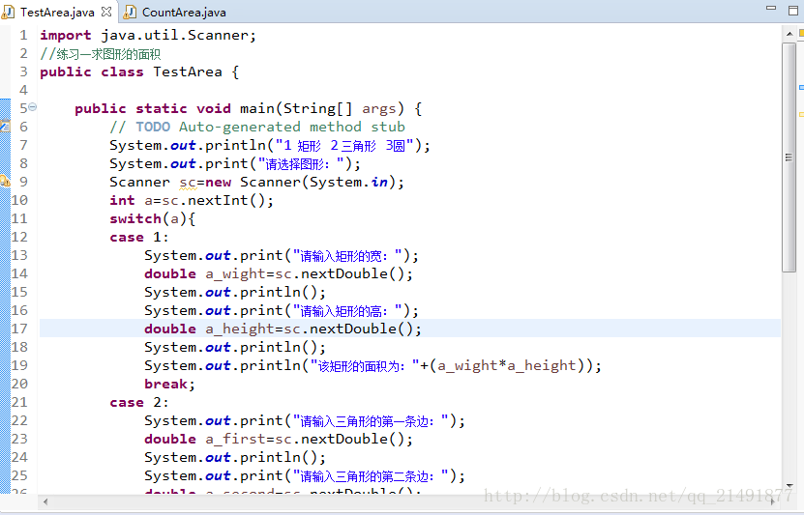Click 'System.in' argument on line 9

point(348,183)
